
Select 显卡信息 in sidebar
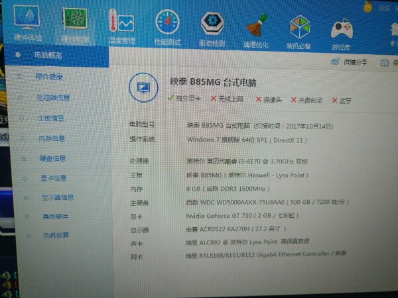coord(54,178)
